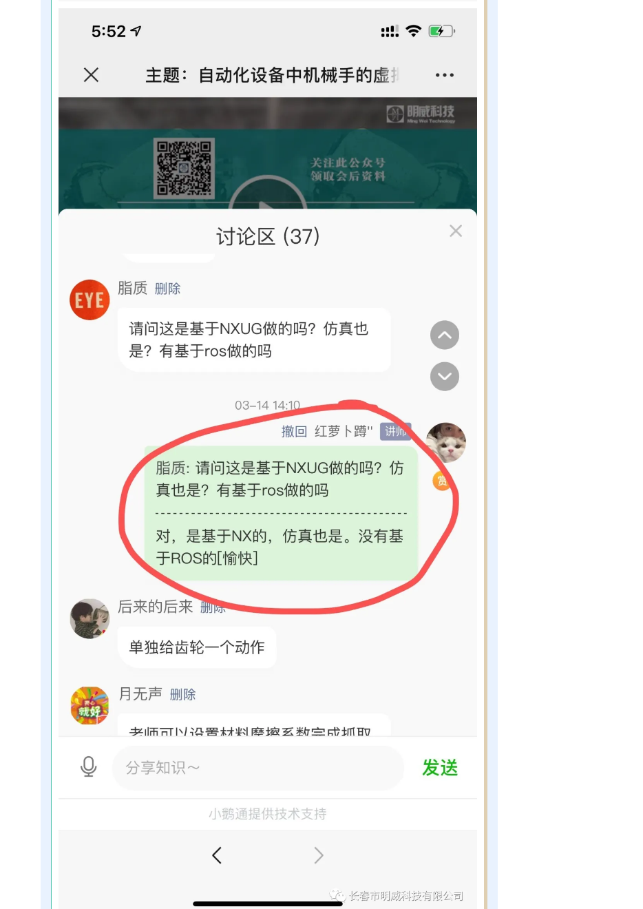Close the page with the X icon beside 主题

(91, 75)
